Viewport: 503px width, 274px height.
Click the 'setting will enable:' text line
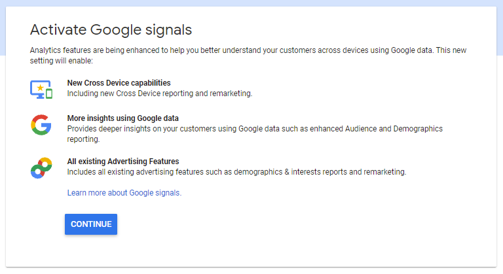(x=62, y=61)
